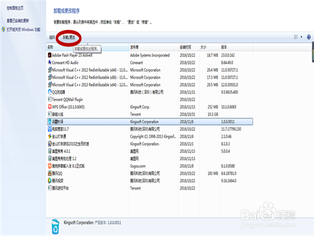
Task: Open Control Panel Home link
Action: (x=15, y=8)
